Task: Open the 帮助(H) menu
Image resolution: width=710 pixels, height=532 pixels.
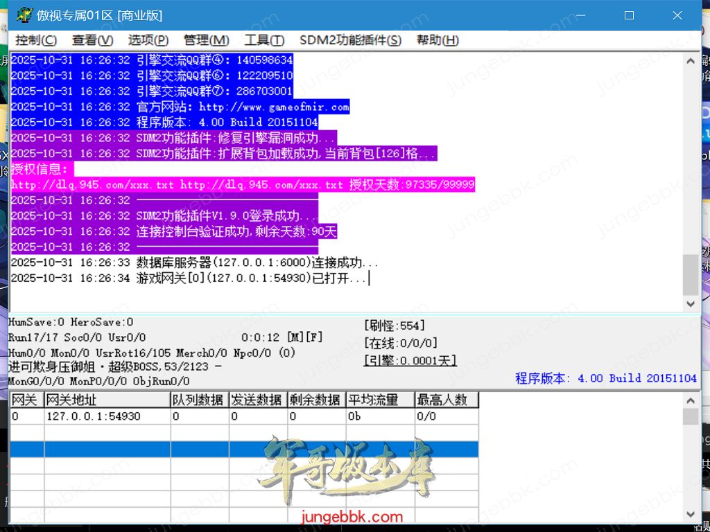Action: click(x=438, y=40)
